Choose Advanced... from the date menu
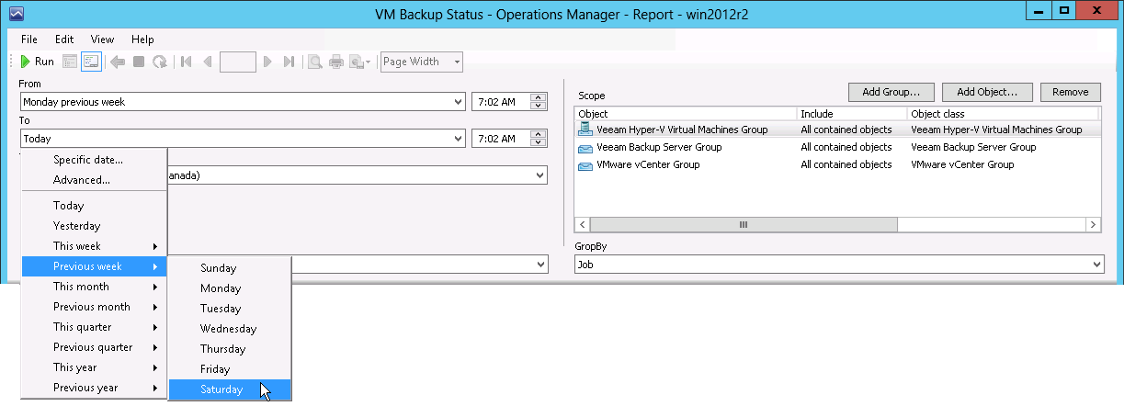 click(x=94, y=180)
